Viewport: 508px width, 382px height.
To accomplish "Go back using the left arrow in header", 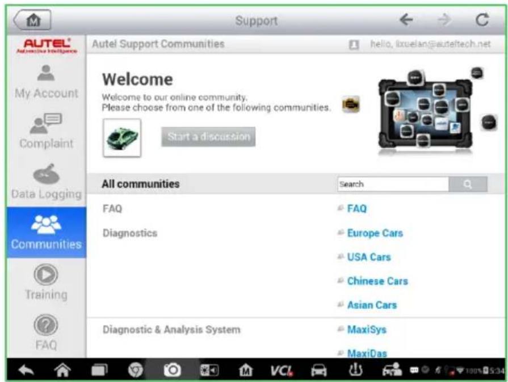I will coord(406,20).
